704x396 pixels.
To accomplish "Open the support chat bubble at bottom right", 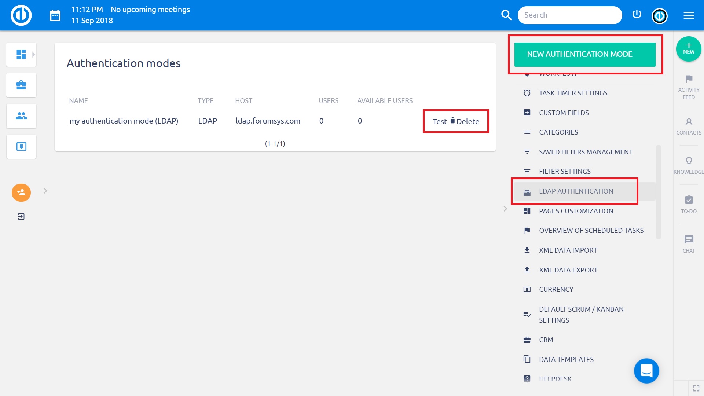I will click(646, 371).
